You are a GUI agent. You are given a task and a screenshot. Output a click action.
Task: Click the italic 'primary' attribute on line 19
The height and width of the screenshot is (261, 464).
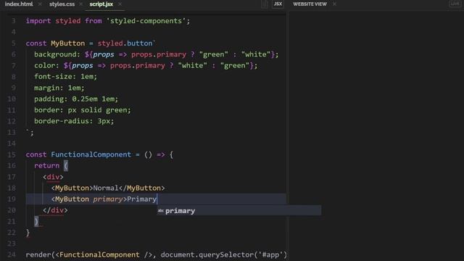[x=108, y=199]
